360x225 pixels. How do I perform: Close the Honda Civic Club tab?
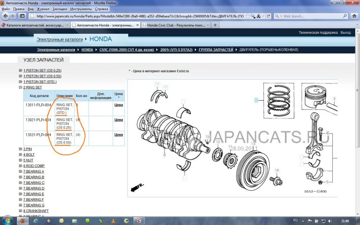[208, 25]
